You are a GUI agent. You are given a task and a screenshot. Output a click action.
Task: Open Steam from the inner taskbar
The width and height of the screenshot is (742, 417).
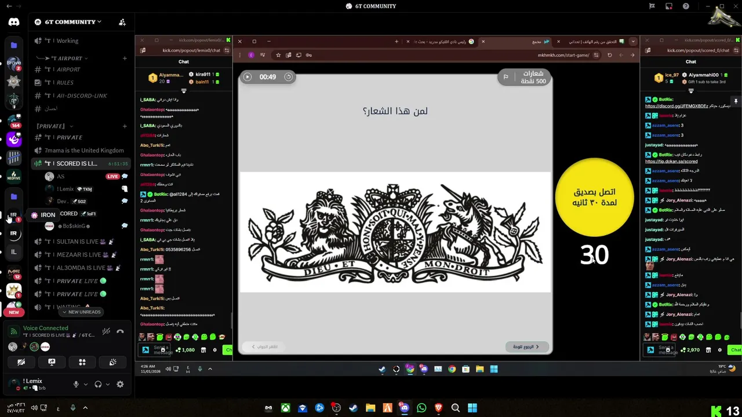pos(382,369)
